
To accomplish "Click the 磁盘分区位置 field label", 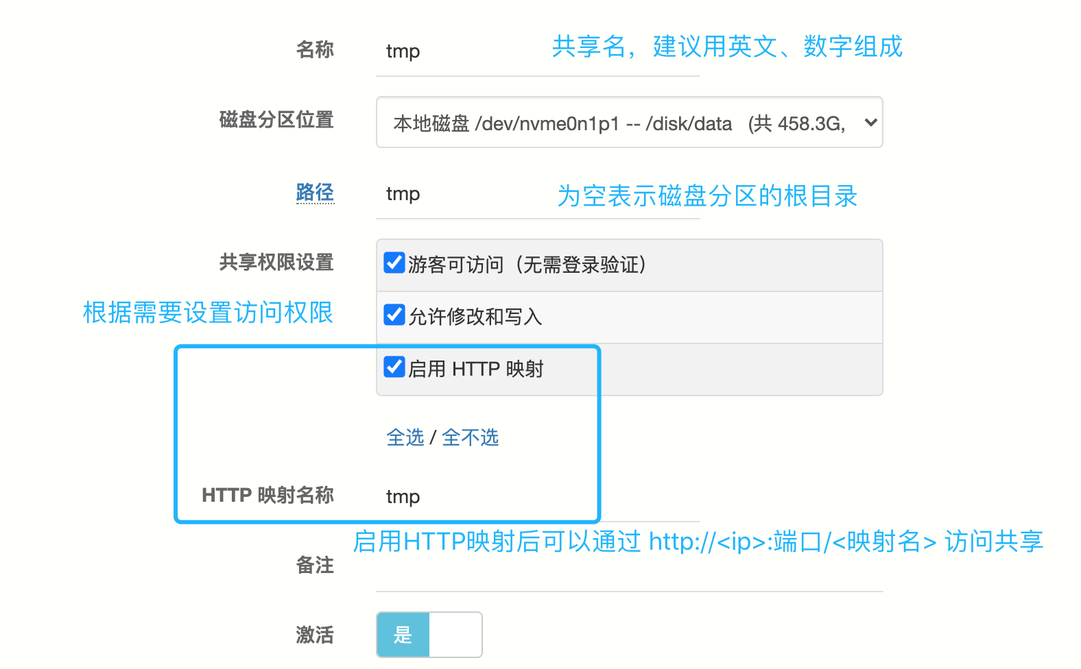I will (276, 120).
